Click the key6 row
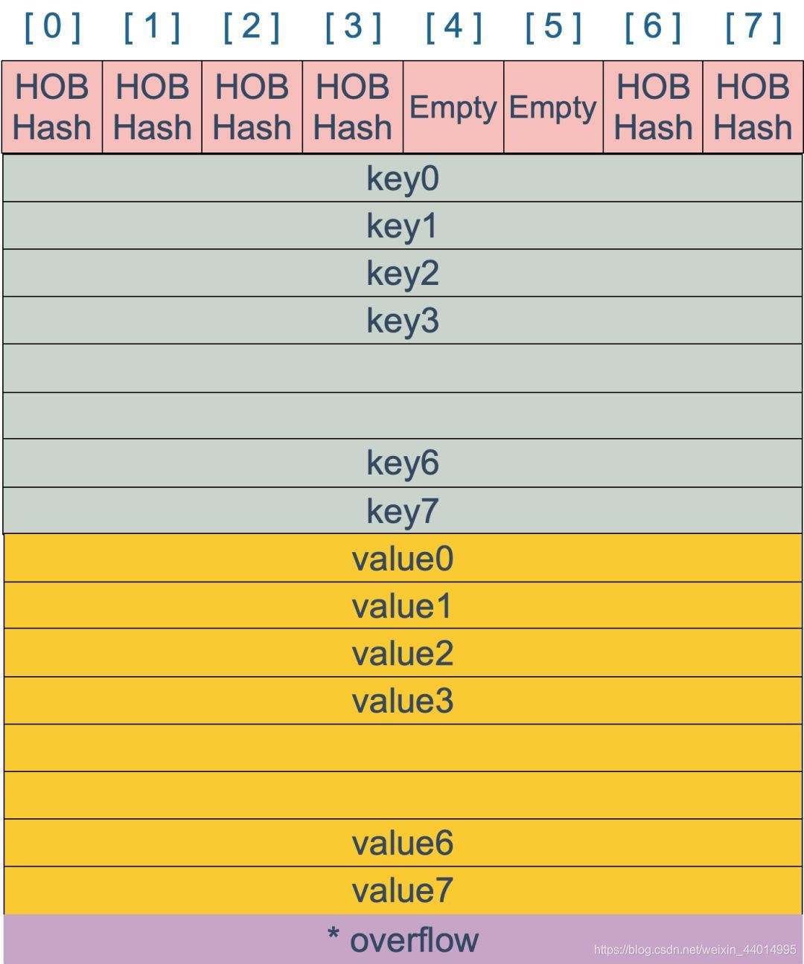The width and height of the screenshot is (804, 964). tap(403, 463)
